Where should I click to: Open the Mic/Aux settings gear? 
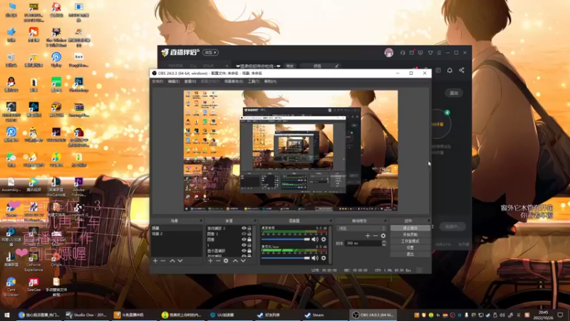point(323,258)
